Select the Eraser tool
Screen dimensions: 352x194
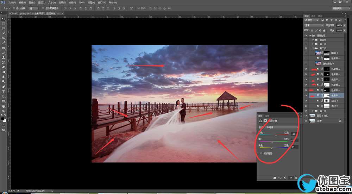point(4,67)
